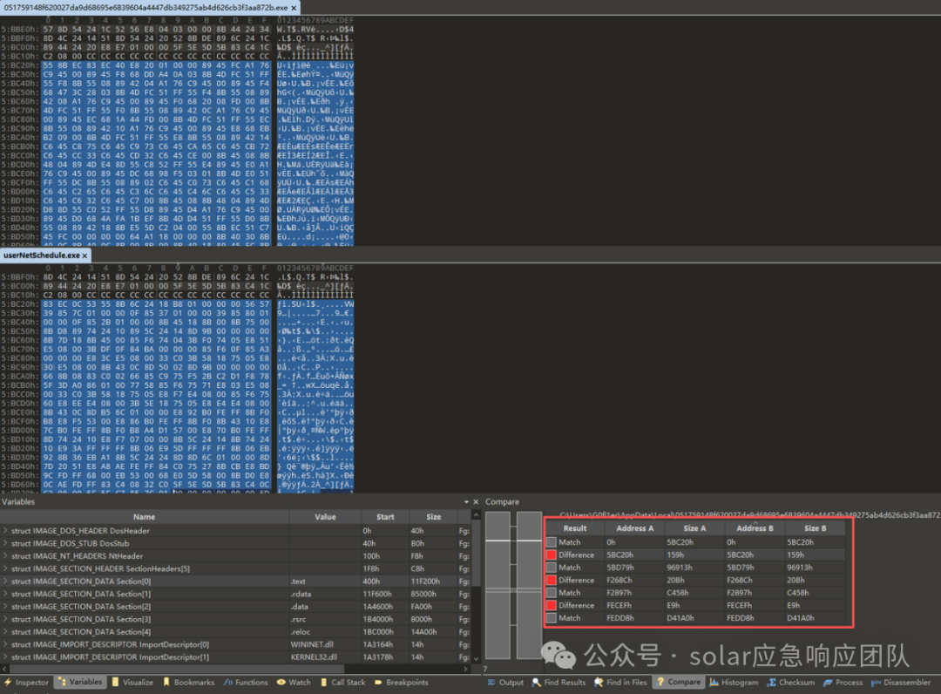This screenshot has height=694, width=941.
Task: Close the userNetSchedule.exe file tab
Action: pos(85,255)
